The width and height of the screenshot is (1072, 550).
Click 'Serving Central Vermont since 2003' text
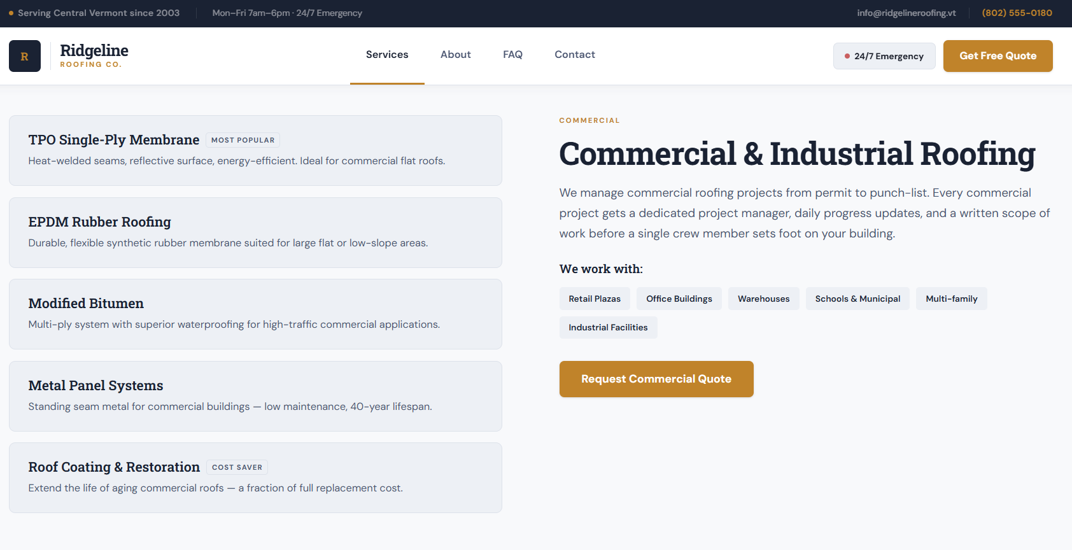[x=99, y=13]
